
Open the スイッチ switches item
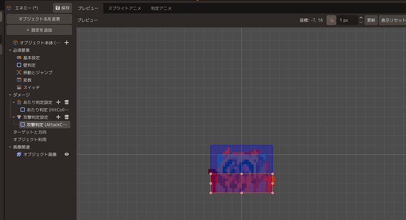tap(31, 88)
